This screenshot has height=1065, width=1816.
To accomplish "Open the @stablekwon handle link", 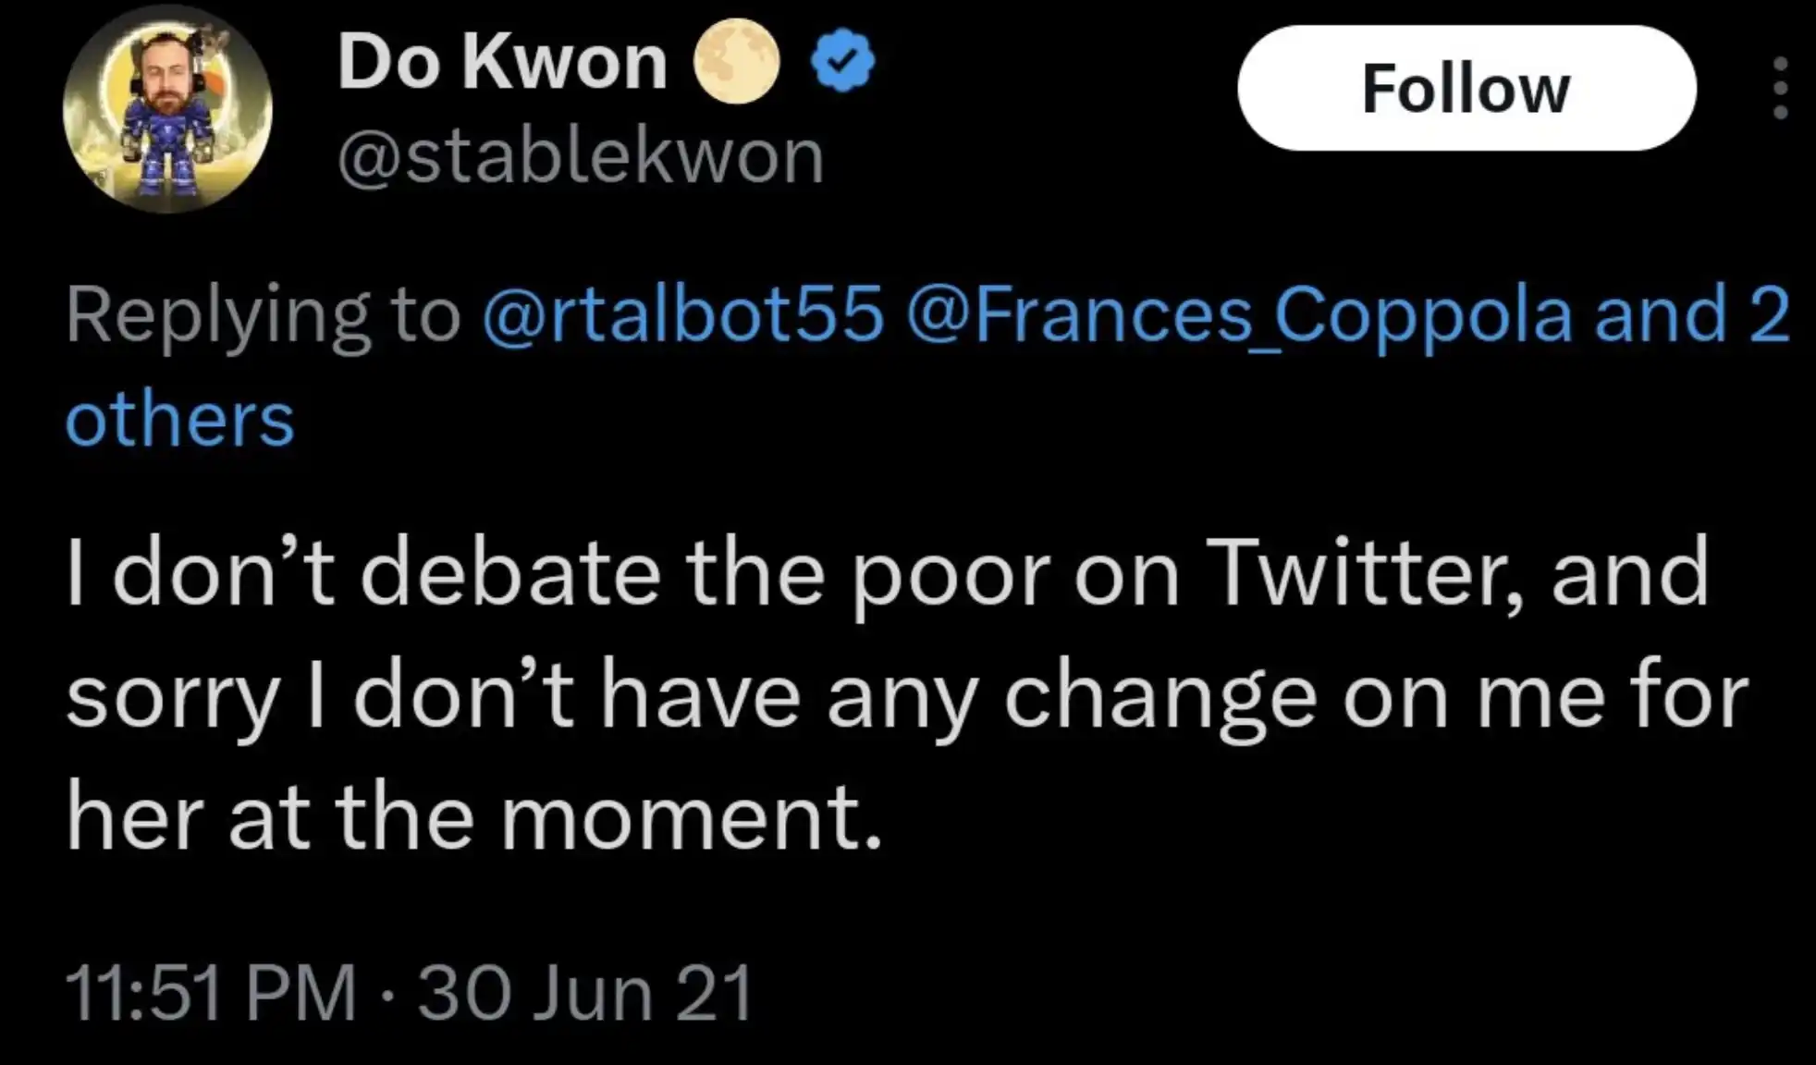I will click(581, 157).
